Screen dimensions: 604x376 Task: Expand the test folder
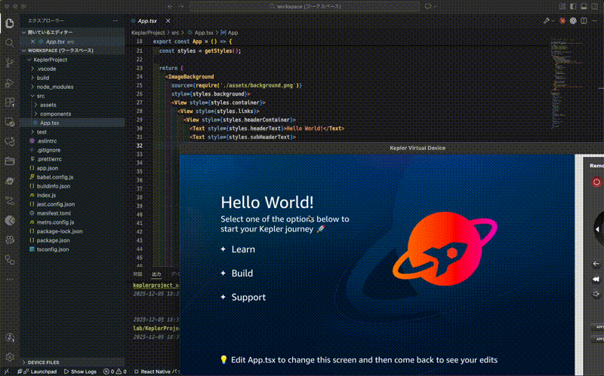point(72,132)
